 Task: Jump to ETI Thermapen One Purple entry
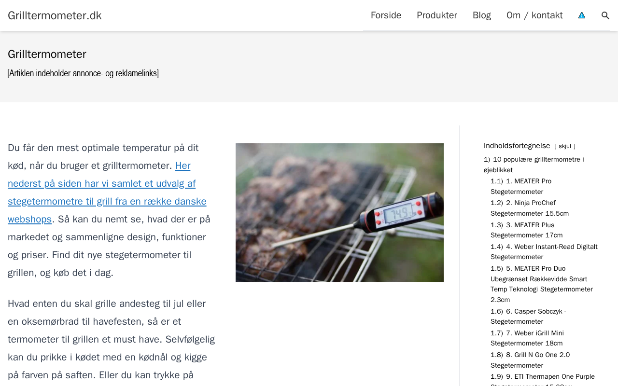click(x=543, y=379)
